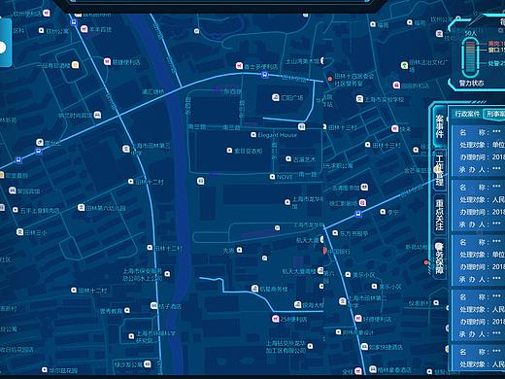
Task: Toggle the white switch at left edge
Action: [2, 47]
